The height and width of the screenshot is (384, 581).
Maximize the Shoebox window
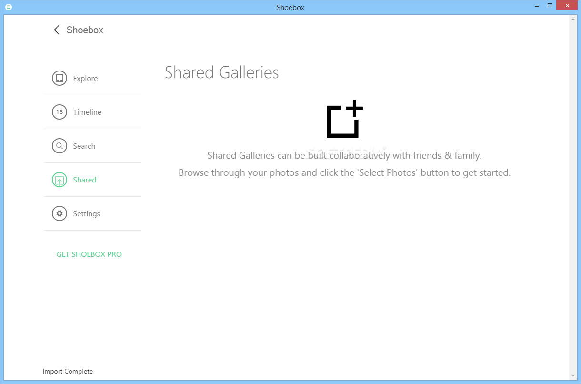pos(550,5)
